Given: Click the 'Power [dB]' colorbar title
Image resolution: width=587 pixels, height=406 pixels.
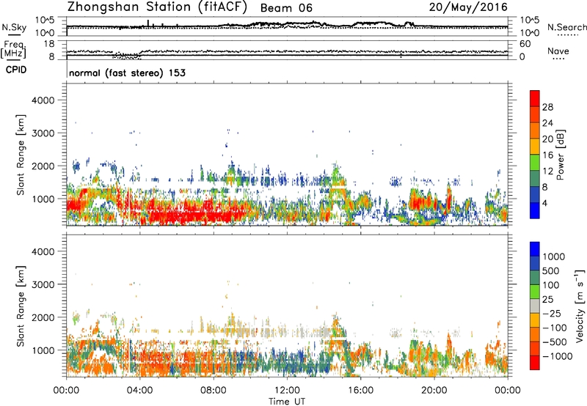Looking at the screenshot, I should [x=560, y=155].
